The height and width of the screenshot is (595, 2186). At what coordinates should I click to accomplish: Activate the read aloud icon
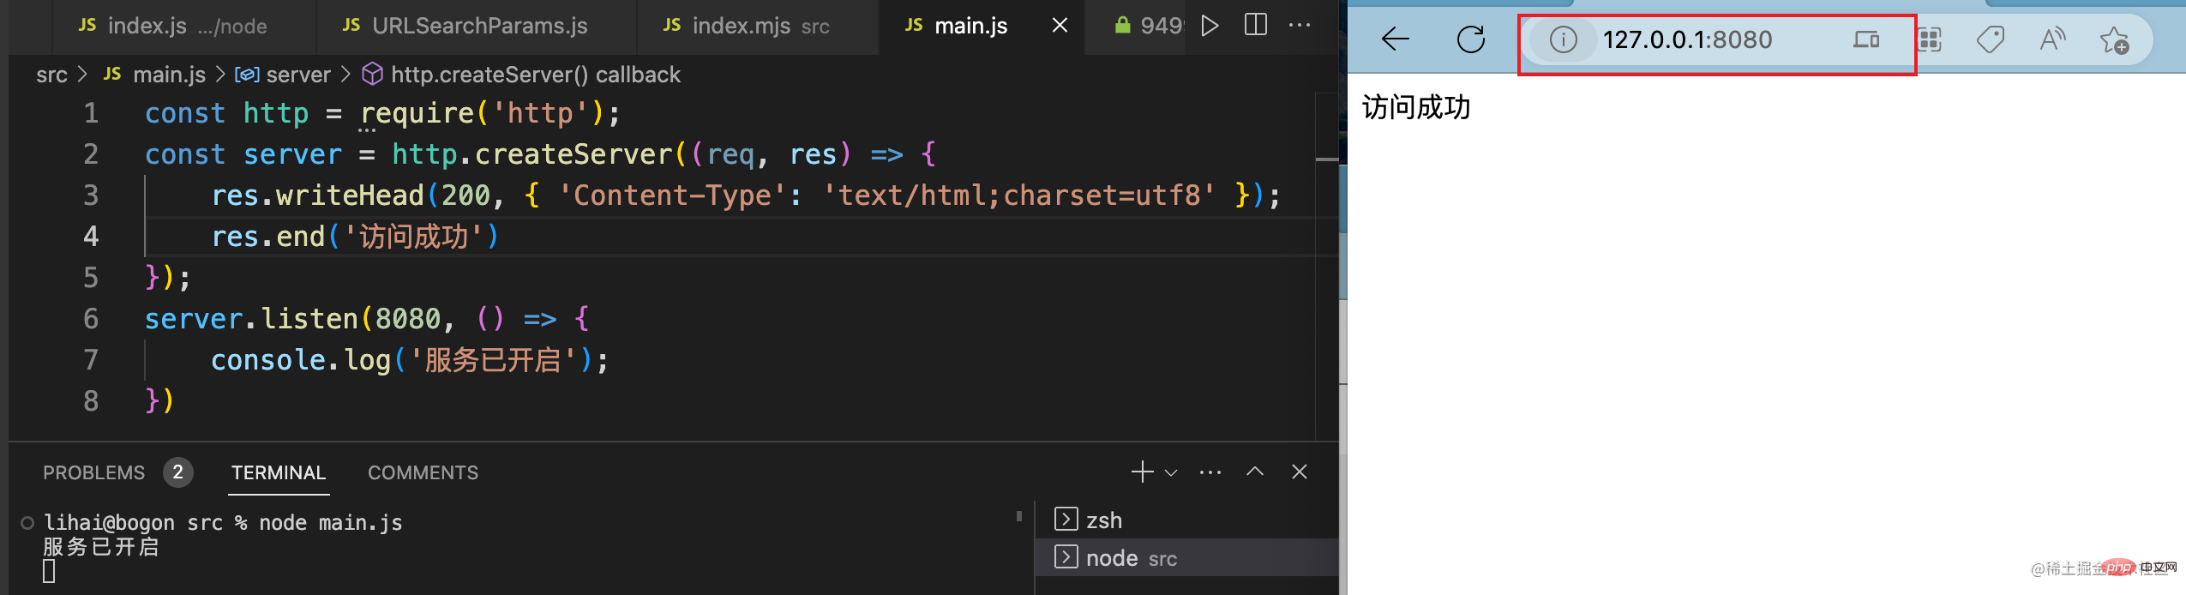[2052, 39]
